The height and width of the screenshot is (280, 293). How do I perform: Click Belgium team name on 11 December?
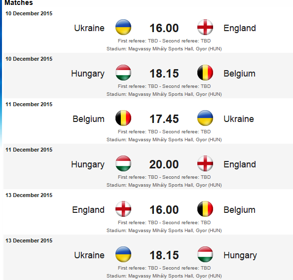tap(88, 120)
